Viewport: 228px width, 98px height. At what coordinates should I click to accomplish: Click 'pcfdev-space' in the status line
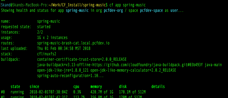(x=151, y=11)
